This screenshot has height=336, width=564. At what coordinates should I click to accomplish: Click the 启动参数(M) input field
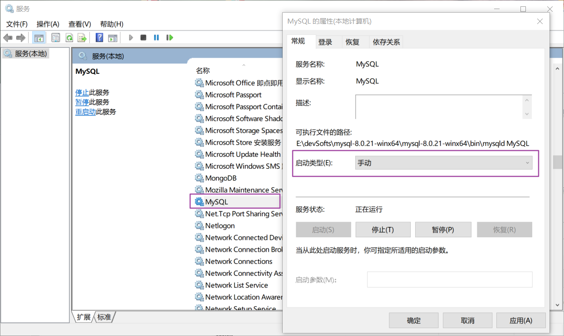tap(450, 279)
